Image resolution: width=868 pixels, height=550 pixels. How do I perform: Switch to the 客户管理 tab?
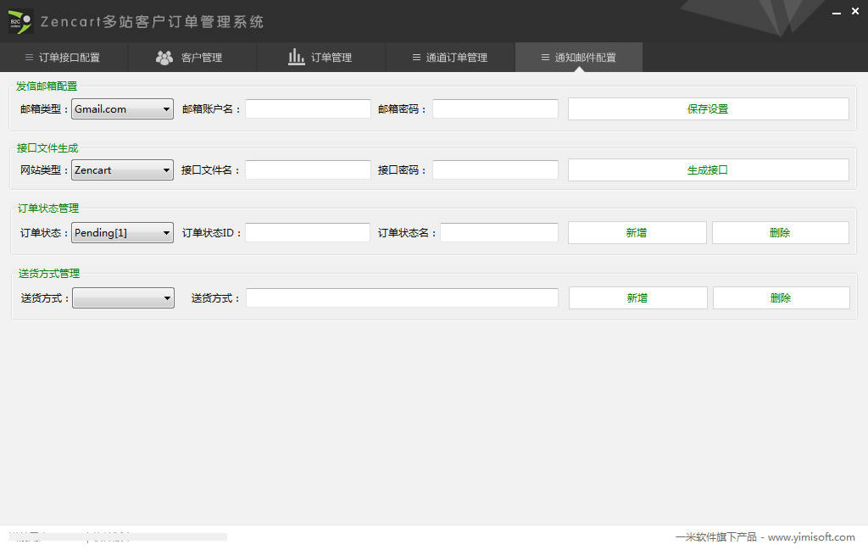(192, 58)
